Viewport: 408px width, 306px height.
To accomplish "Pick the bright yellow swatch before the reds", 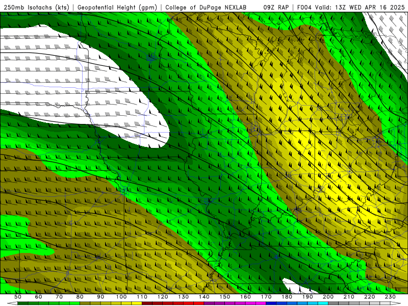I will pos(137,303).
